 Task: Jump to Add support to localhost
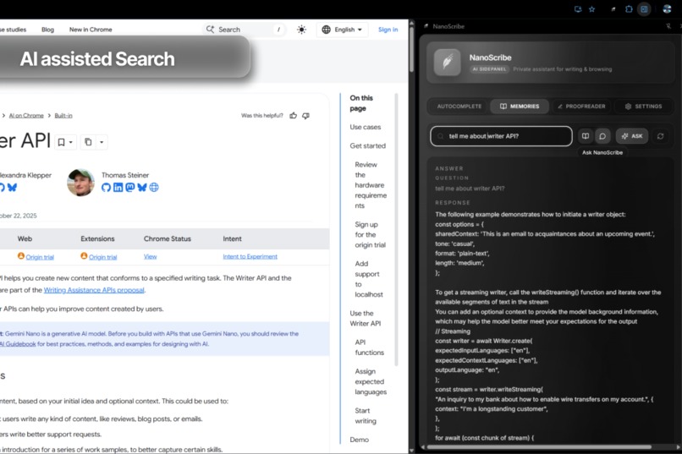click(x=369, y=279)
